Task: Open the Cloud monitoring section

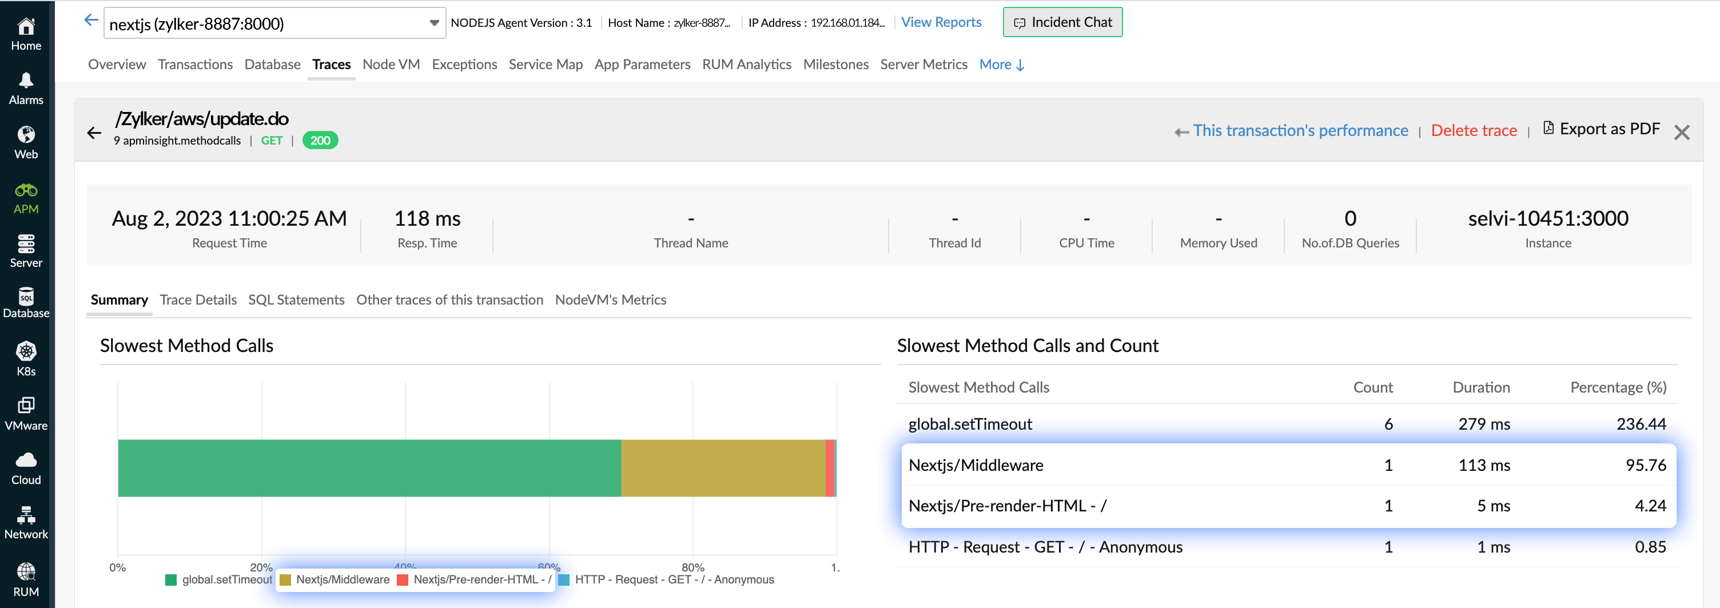Action: coord(25,465)
